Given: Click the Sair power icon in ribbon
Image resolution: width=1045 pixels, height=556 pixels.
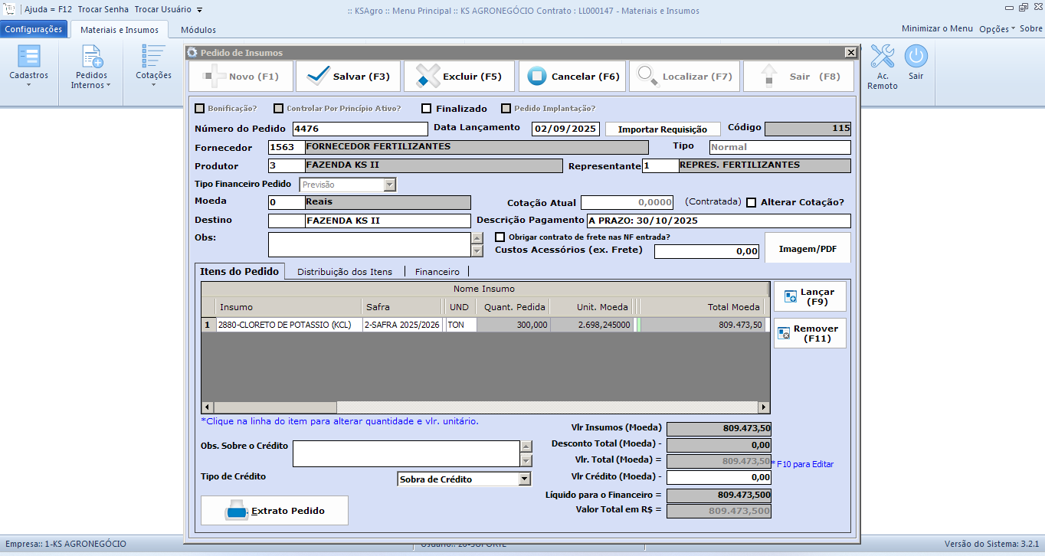Looking at the screenshot, I should tap(916, 57).
